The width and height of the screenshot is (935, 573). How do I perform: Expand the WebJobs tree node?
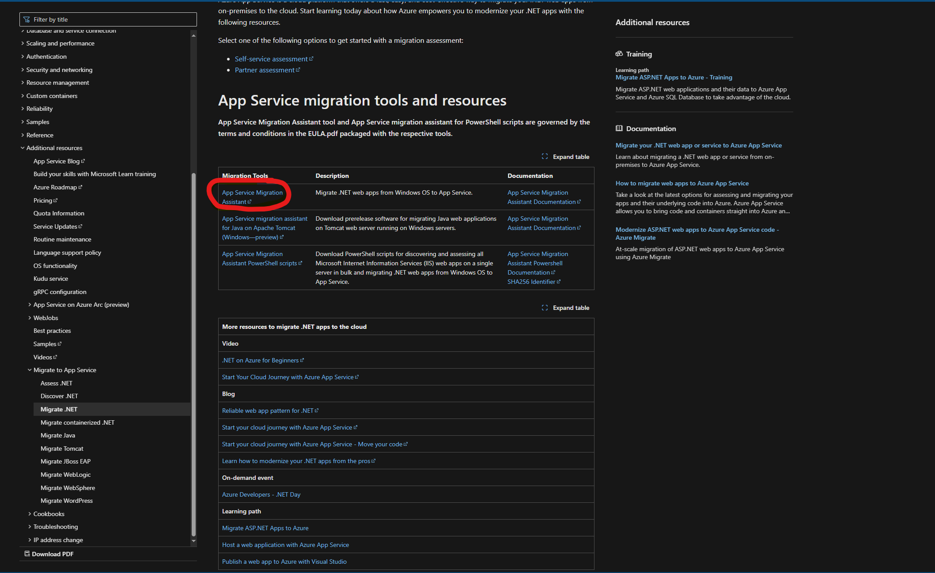pyautogui.click(x=30, y=318)
